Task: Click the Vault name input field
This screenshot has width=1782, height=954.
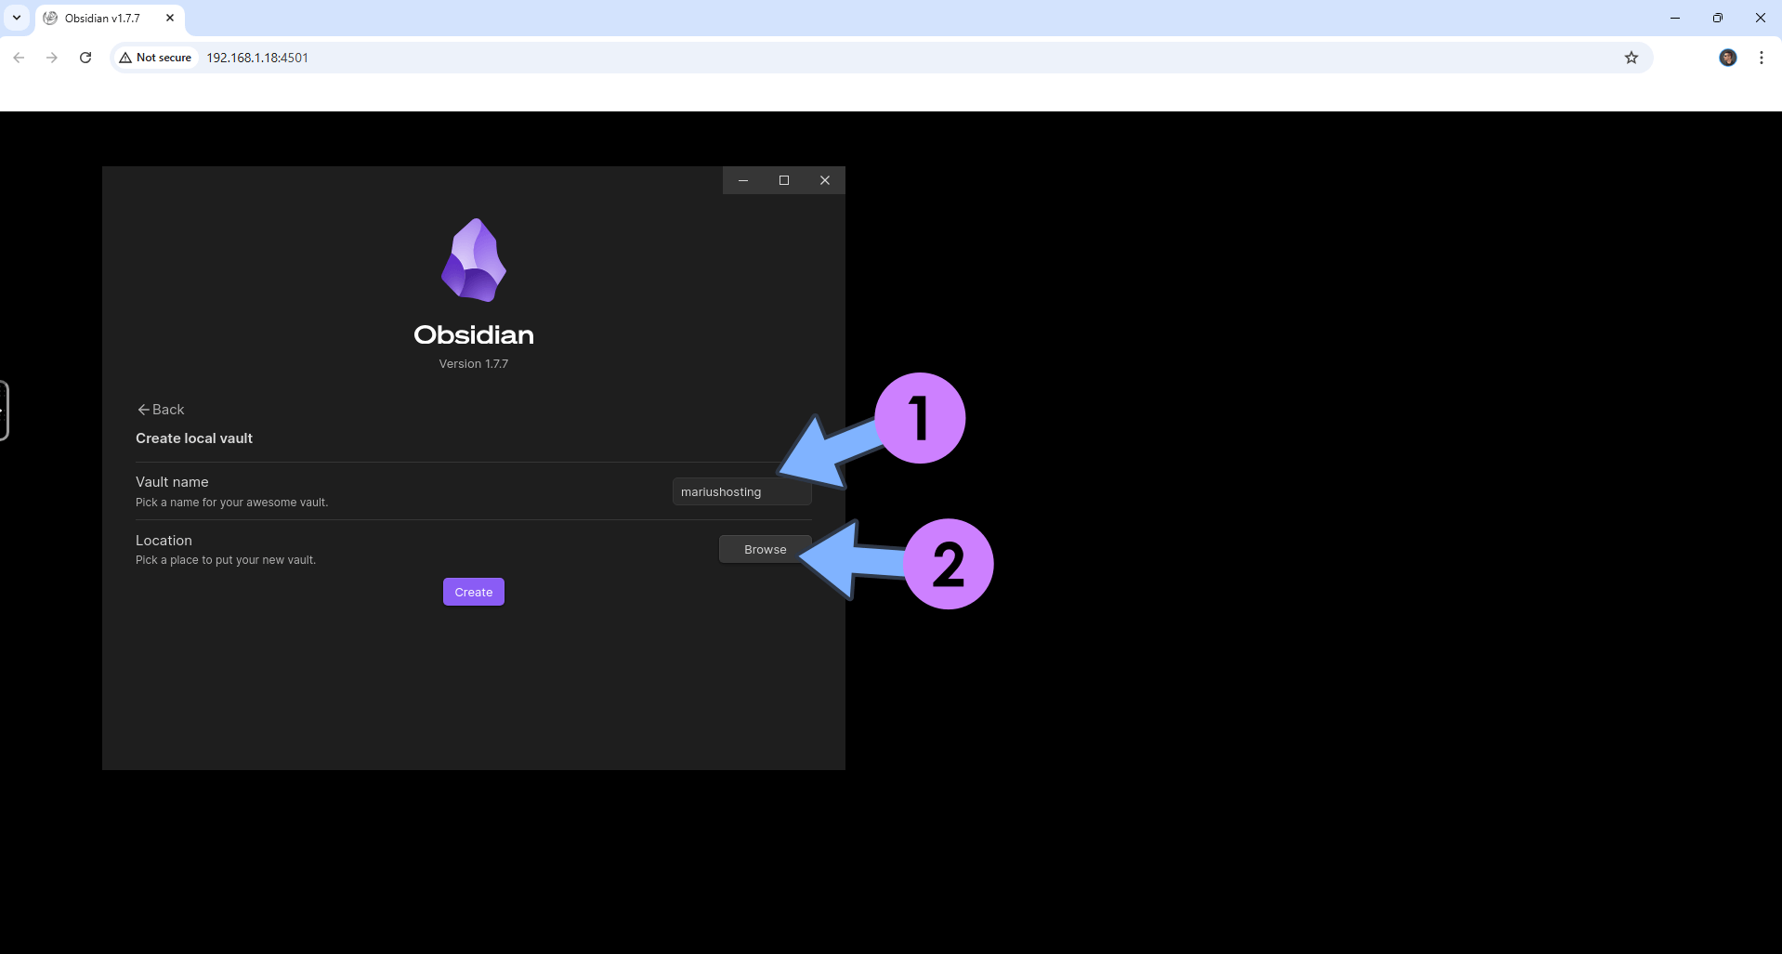Action: (x=741, y=492)
